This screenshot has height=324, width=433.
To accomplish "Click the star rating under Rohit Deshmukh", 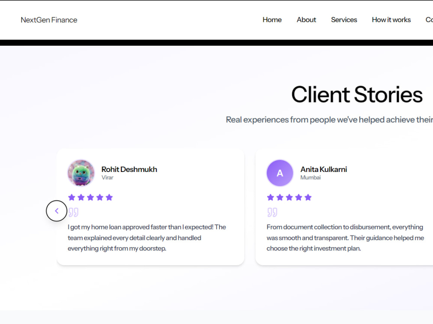I will click(90, 197).
